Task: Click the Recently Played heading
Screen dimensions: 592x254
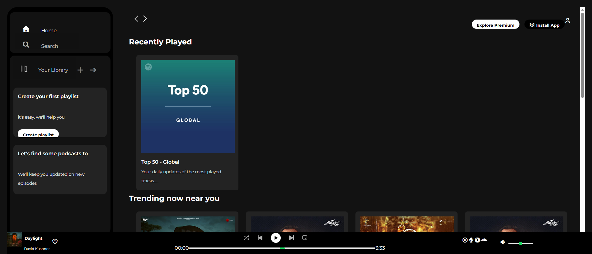Action: click(160, 42)
